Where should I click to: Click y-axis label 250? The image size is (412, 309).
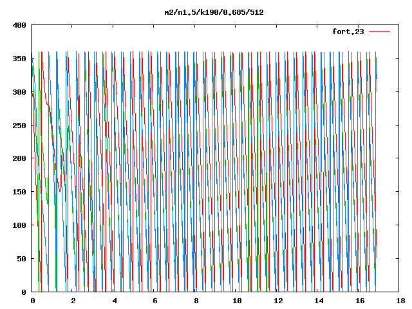[19, 126]
